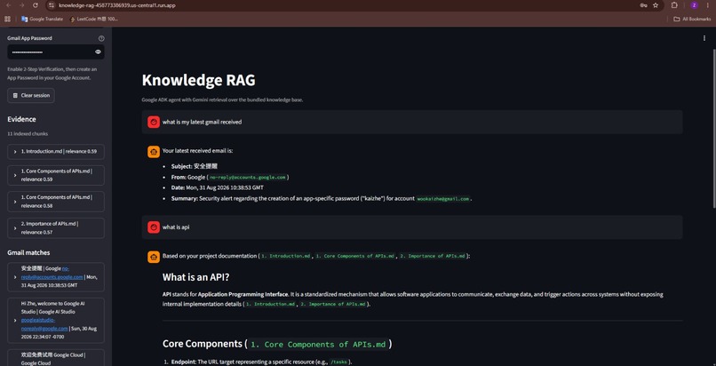This screenshot has height=366, width=716.
Task: Click the 'what is my latest gmail received' message
Action: [x=202, y=123]
